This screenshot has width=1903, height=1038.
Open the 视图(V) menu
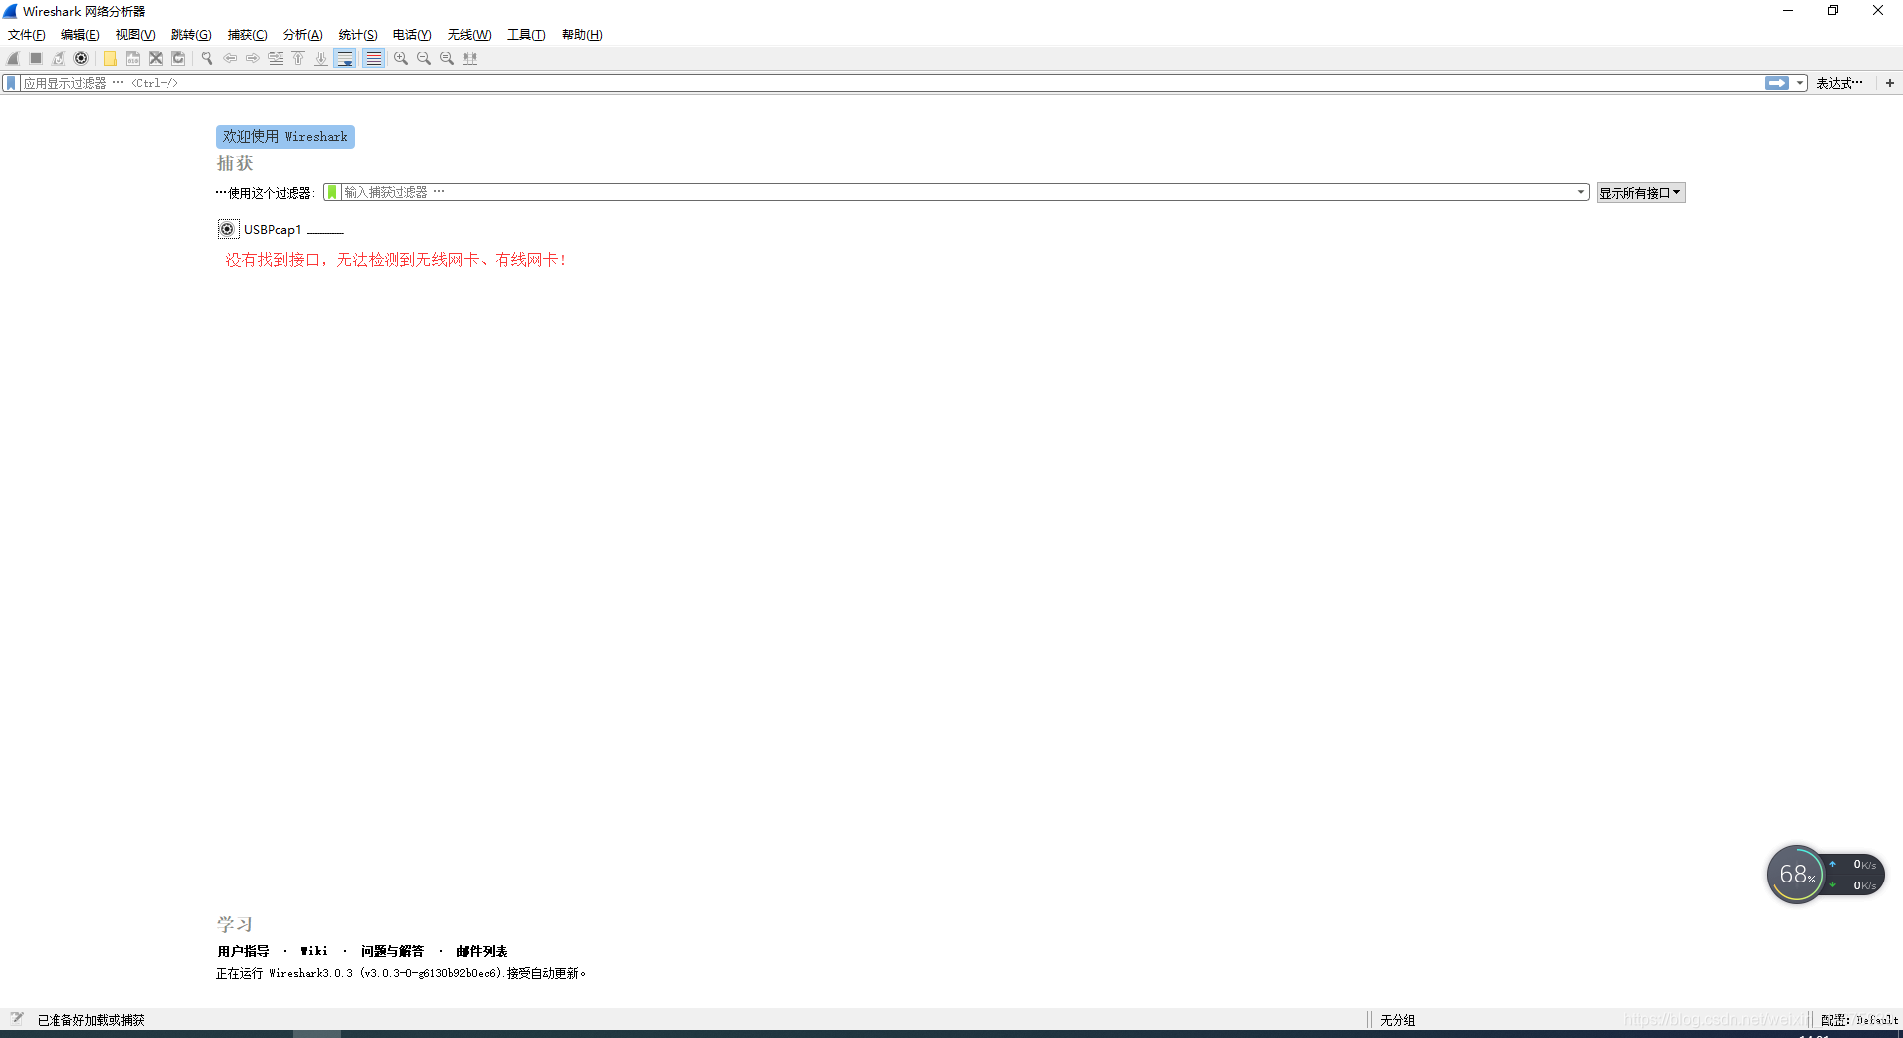(135, 35)
